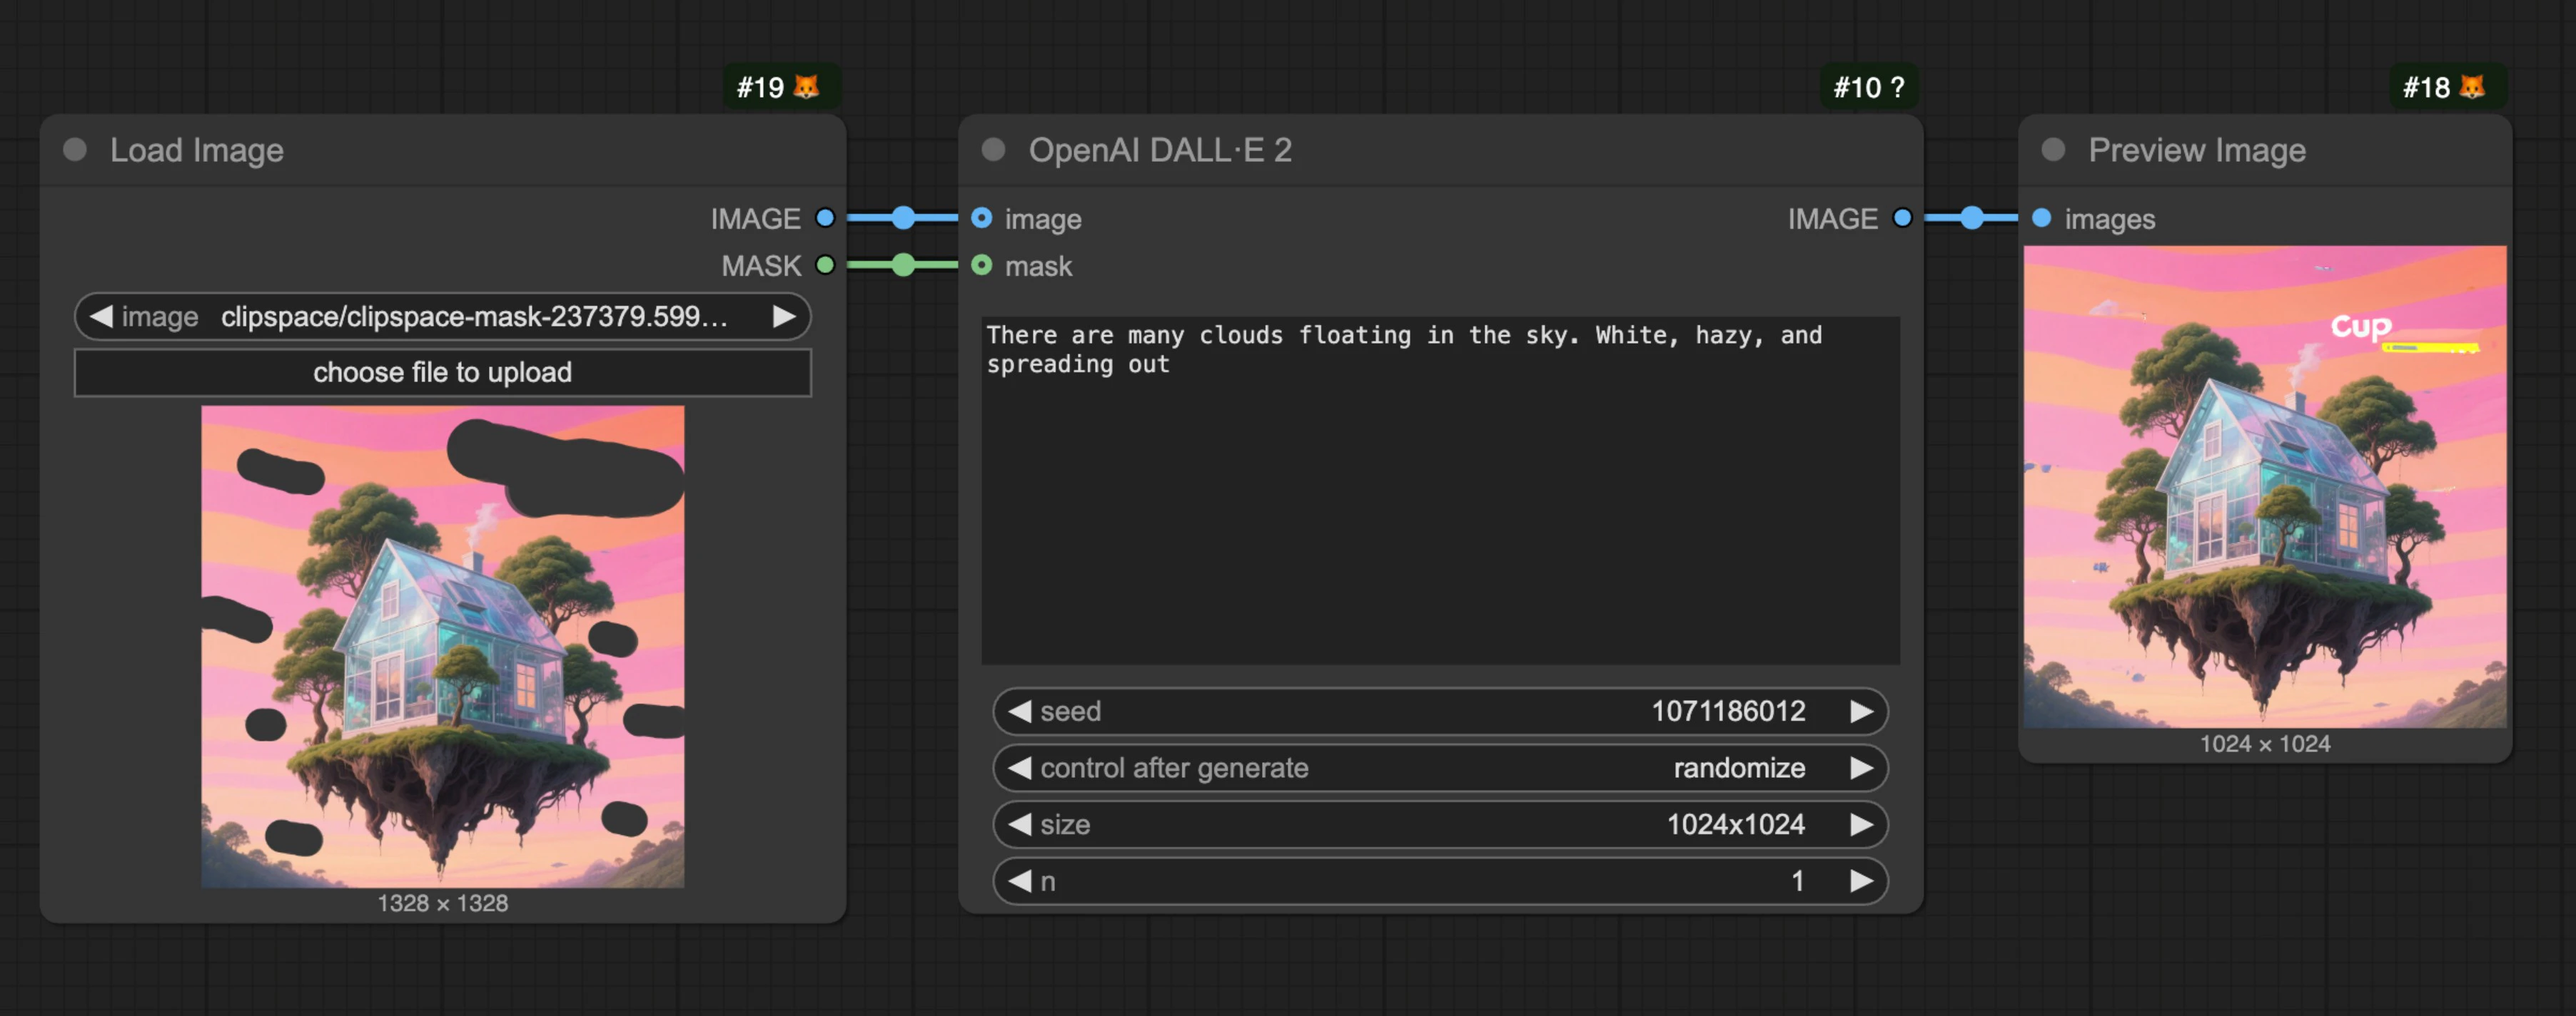Viewport: 2576px width, 1016px height.
Task: Collapse the Preview Image node
Action: (2054, 150)
